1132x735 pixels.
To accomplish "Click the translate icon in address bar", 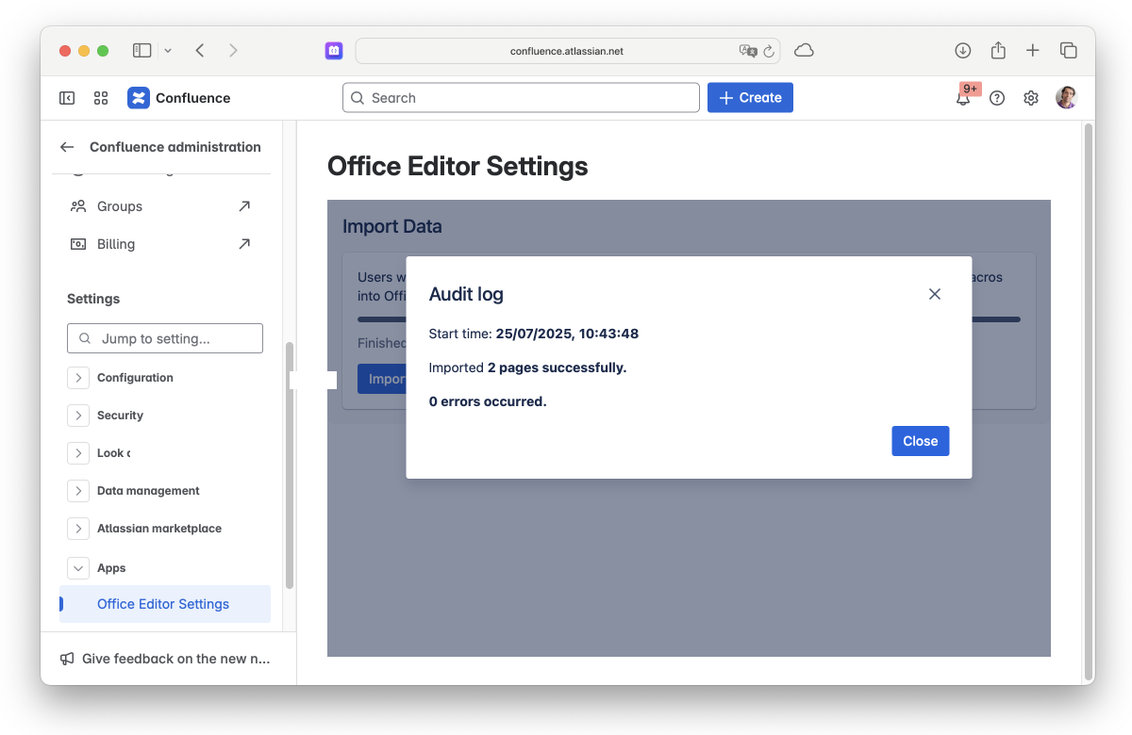I will [748, 51].
